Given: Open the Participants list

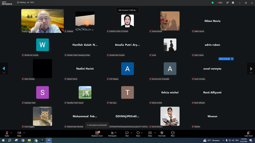Looking at the screenshot, I should coord(112,134).
